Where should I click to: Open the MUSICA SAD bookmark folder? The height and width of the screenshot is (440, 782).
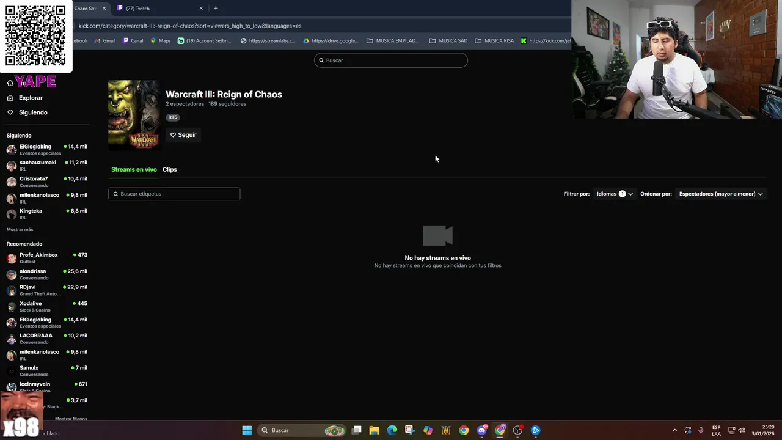coord(448,41)
